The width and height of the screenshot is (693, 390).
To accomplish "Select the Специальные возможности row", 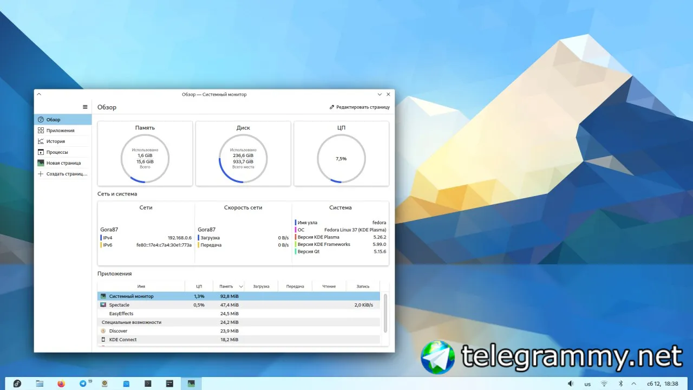I will click(x=239, y=322).
